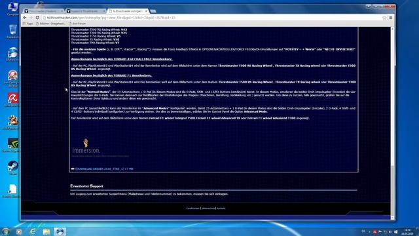
Task: Open the Apps bookmarks shortcut
Action: pyautogui.click(x=27, y=24)
